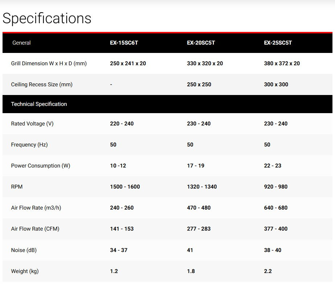Select the 17 - 19 power consumption value
The width and height of the screenshot is (335, 285).
pyautogui.click(x=195, y=166)
